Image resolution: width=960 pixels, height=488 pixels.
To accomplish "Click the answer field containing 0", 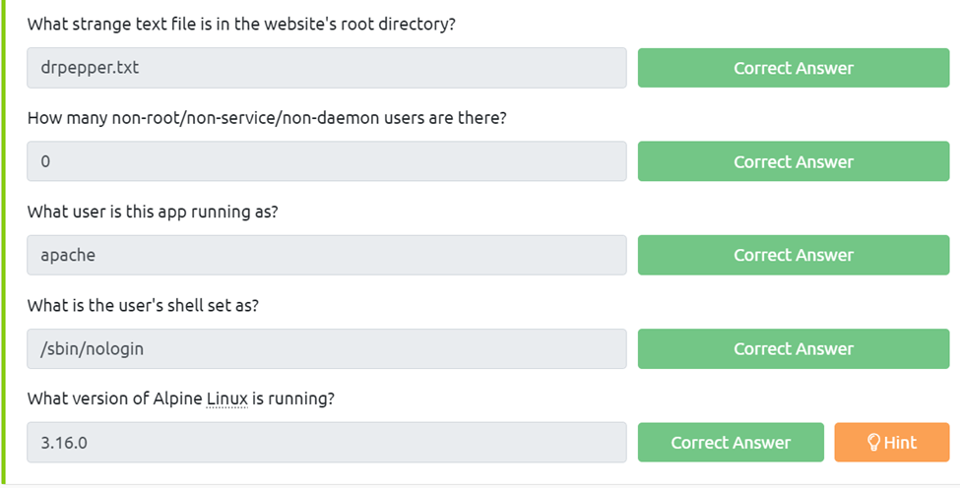I will (x=326, y=161).
